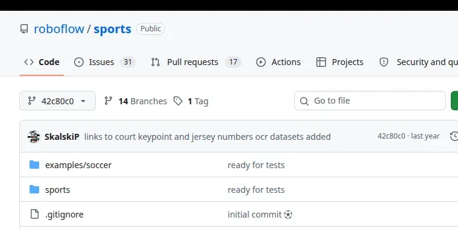Viewport: 458px width, 229px height.
Task: View the 14 Branches link
Action: coord(136,101)
